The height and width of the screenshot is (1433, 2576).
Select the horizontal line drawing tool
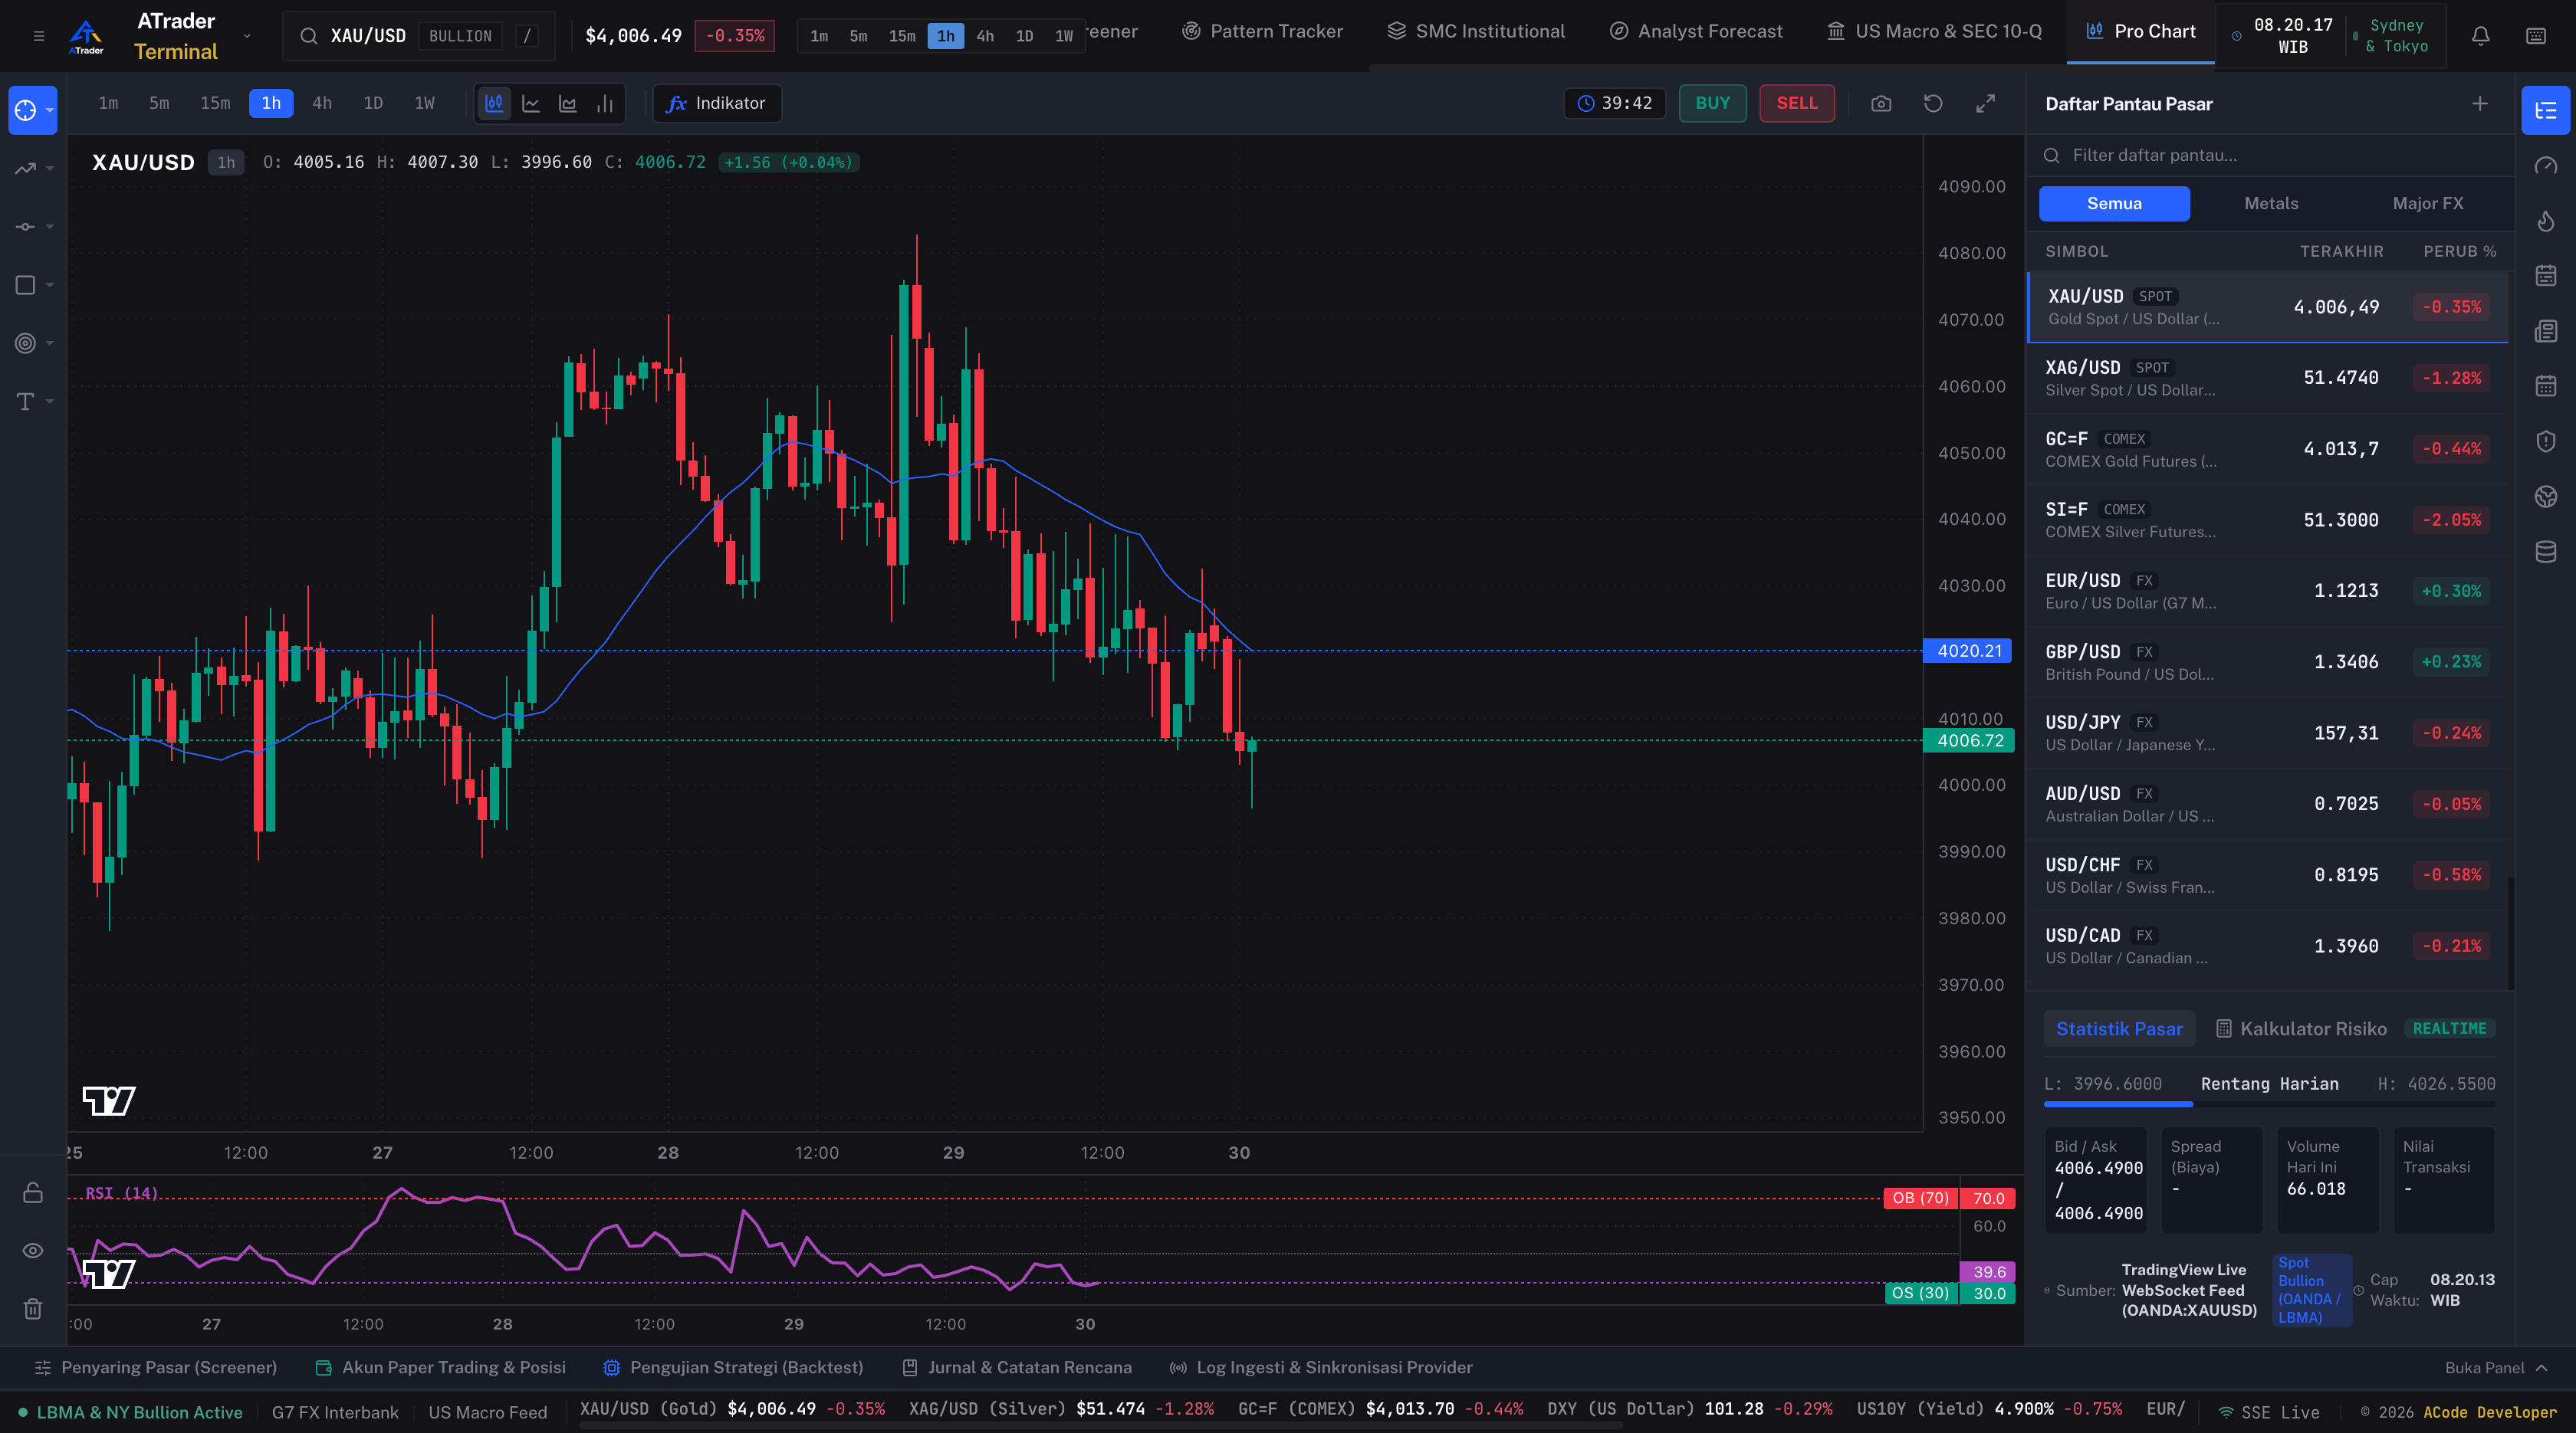(x=26, y=227)
